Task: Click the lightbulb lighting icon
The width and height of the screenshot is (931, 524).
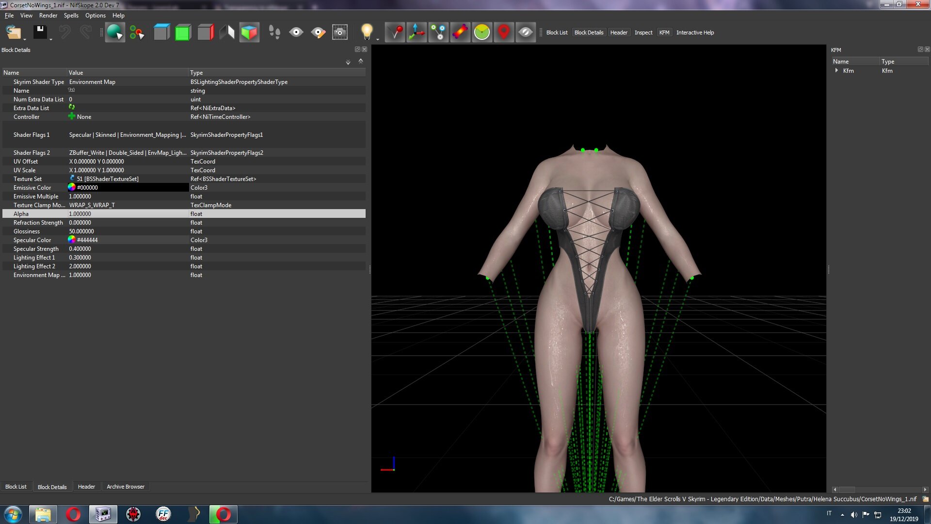Action: click(x=367, y=32)
